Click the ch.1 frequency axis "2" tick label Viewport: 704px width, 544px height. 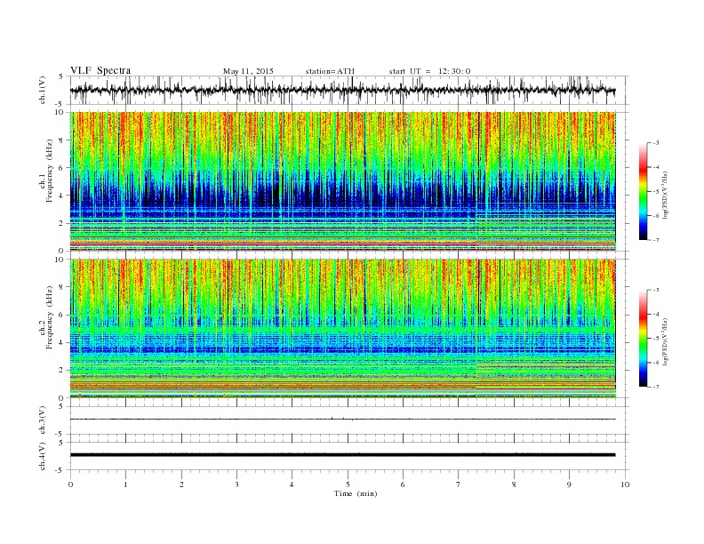pyautogui.click(x=62, y=223)
